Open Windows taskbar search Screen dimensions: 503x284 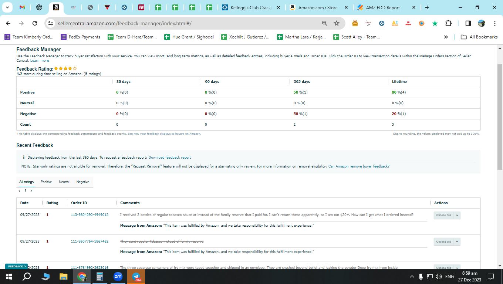[27, 277]
